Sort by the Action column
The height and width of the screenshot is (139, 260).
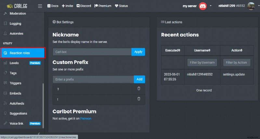(x=237, y=50)
